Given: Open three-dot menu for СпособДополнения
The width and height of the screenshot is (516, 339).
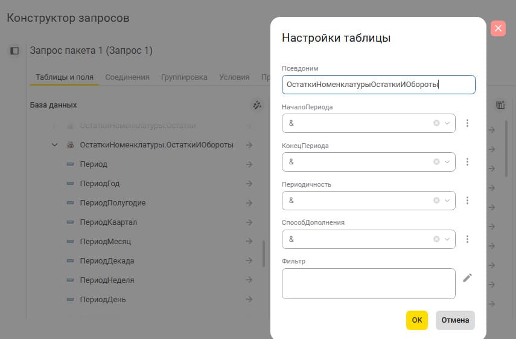Looking at the screenshot, I should 467,239.
